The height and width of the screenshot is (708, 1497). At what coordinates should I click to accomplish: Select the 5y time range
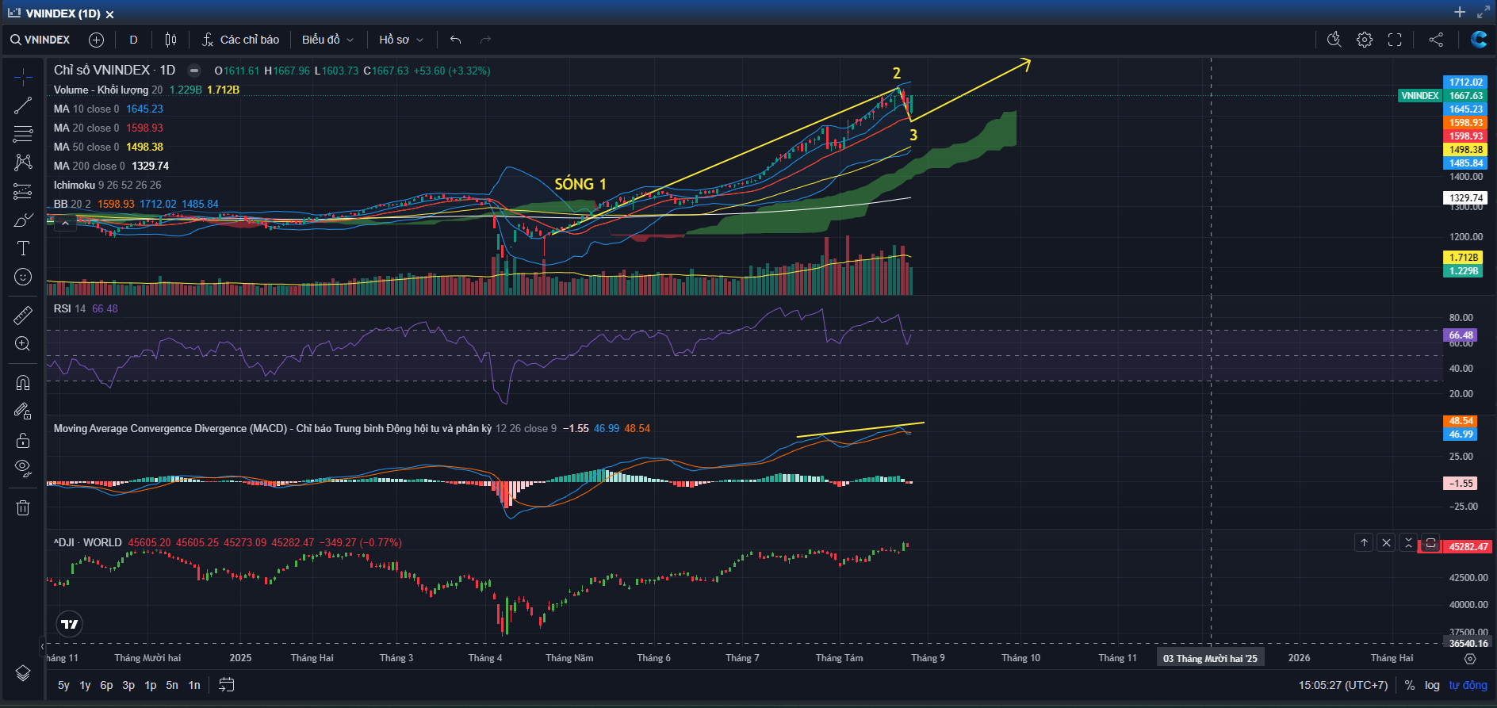pyautogui.click(x=63, y=685)
